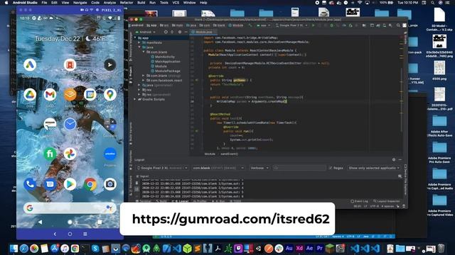Click the green Run app button

pos(313,25)
